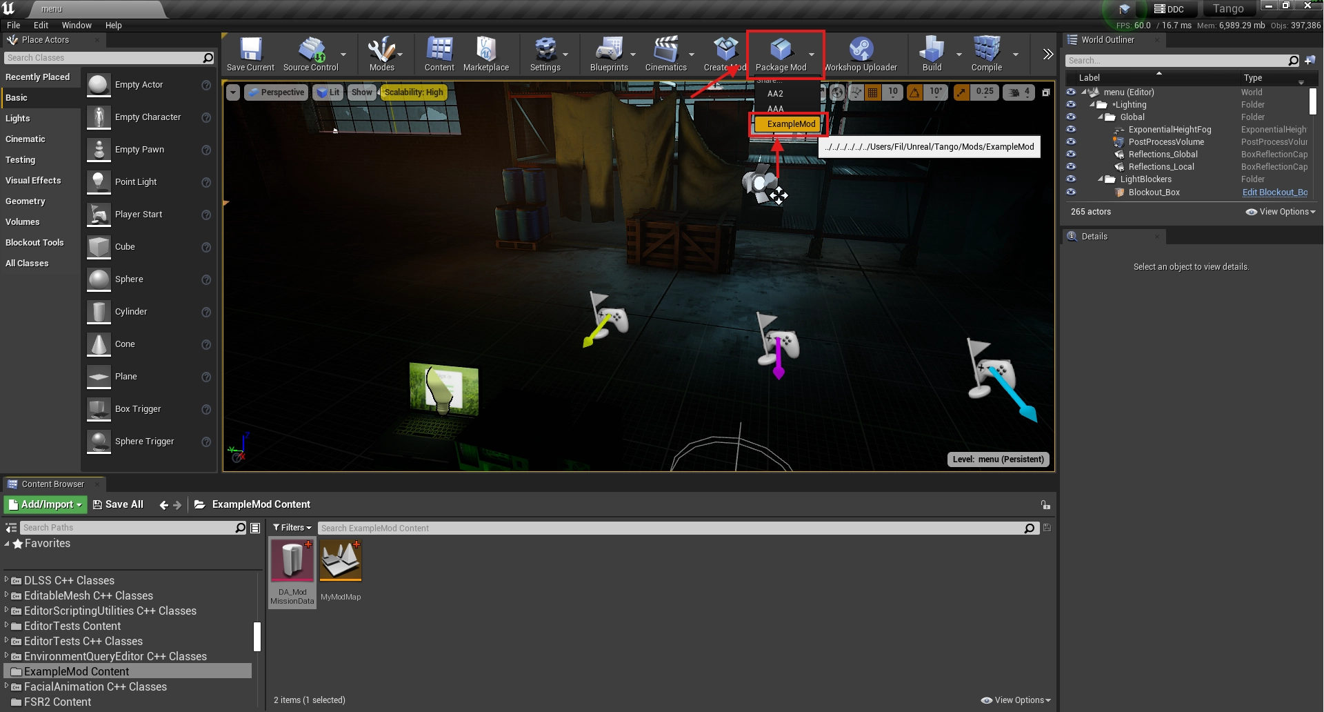Click the Lit view mode button
The width and height of the screenshot is (1324, 712).
[x=328, y=92]
